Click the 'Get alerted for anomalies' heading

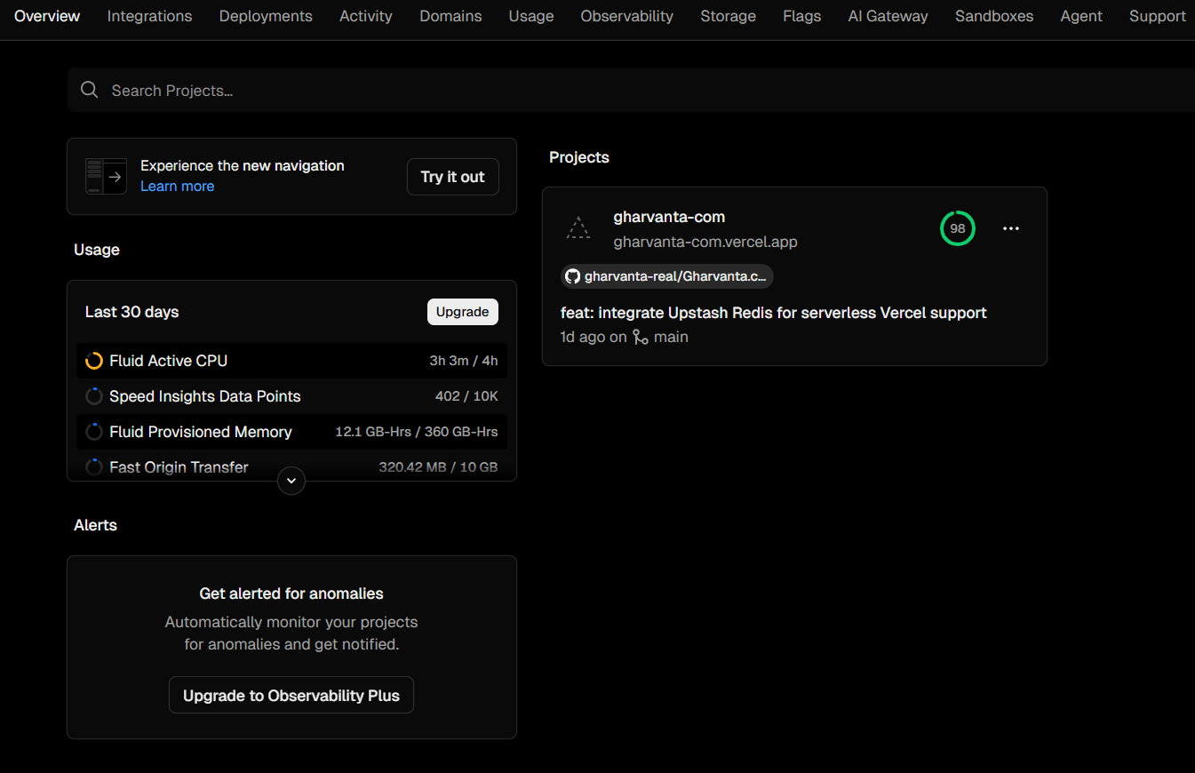(291, 594)
